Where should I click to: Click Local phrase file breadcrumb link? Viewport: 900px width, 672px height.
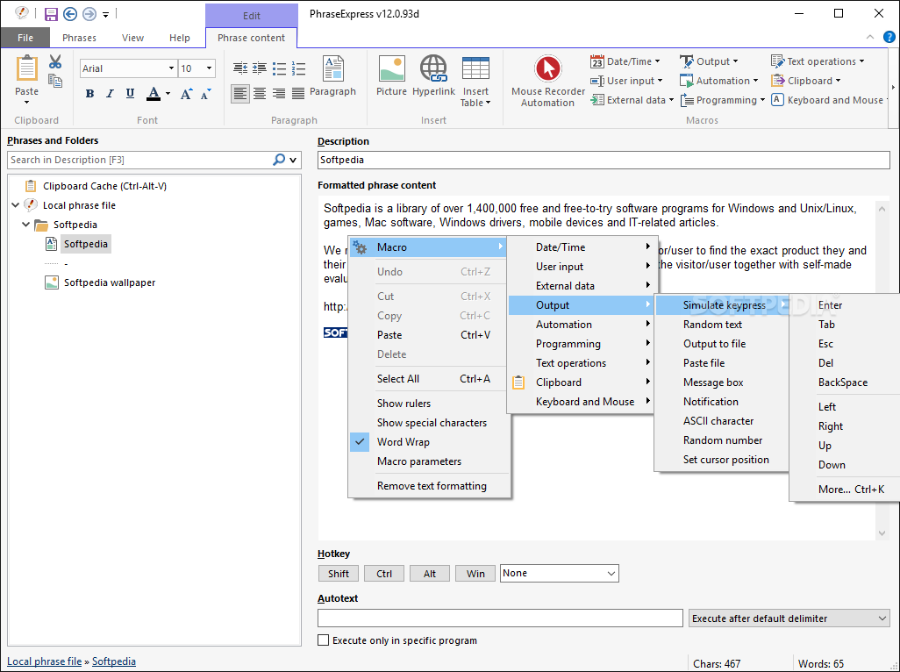[44, 661]
